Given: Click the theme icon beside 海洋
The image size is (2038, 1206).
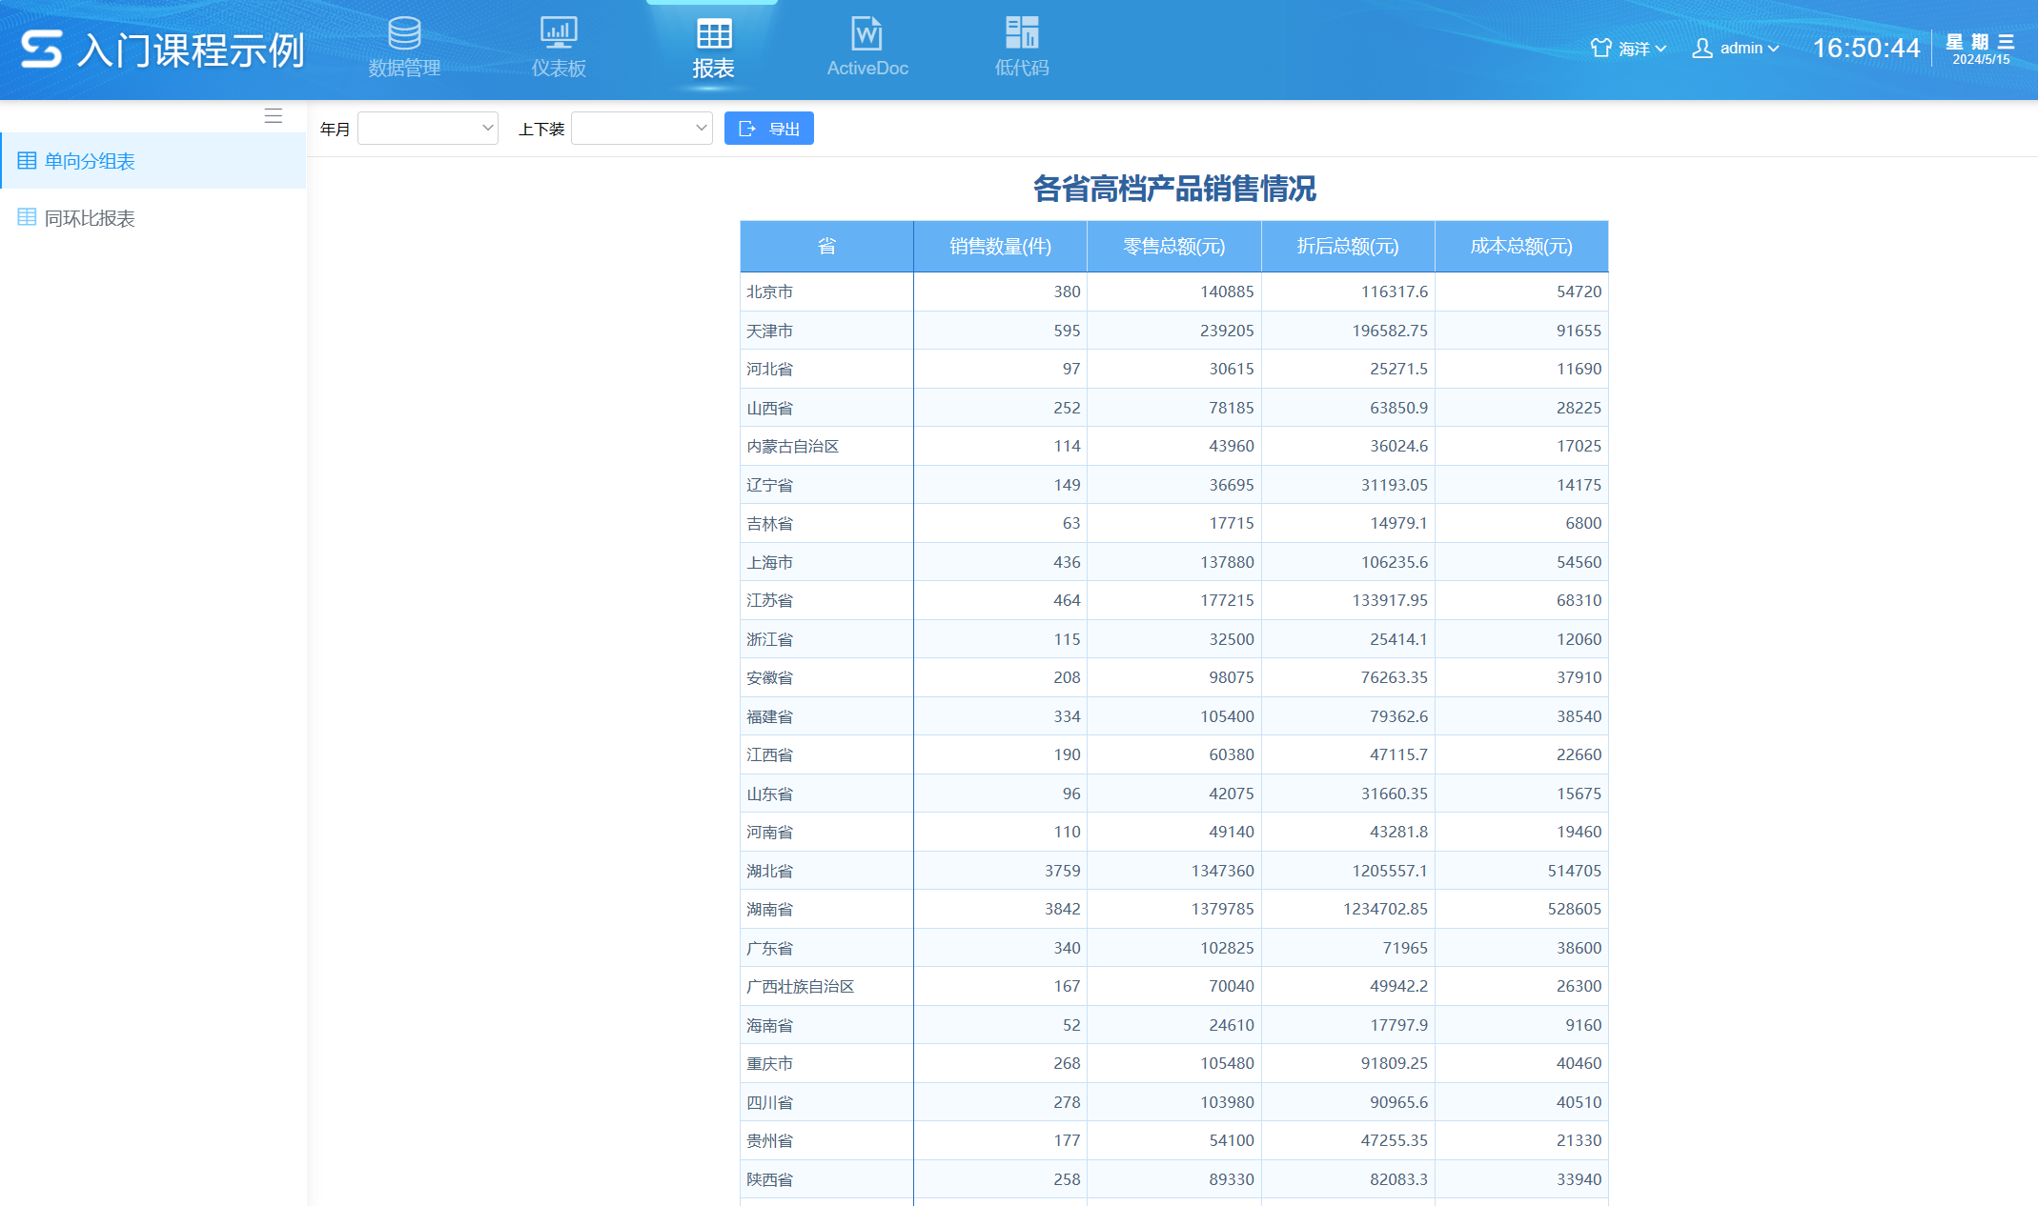Looking at the screenshot, I should tap(1600, 47).
